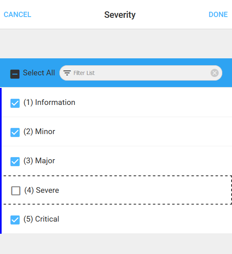This screenshot has width=232, height=254.
Task: Uncheck the (3) Major checkbox
Action: (15, 162)
